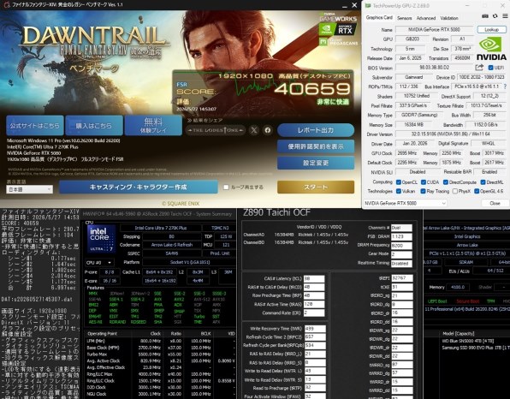Click the GeForce RTX logo in benchmark

click(x=337, y=30)
